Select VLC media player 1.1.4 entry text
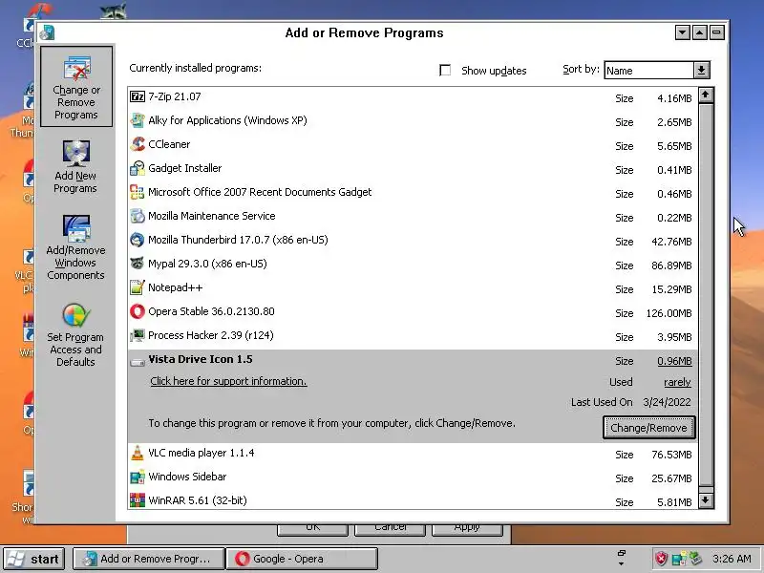 click(202, 453)
